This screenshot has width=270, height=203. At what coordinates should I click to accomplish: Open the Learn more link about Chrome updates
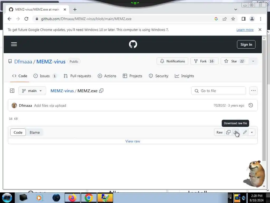coord(245,30)
